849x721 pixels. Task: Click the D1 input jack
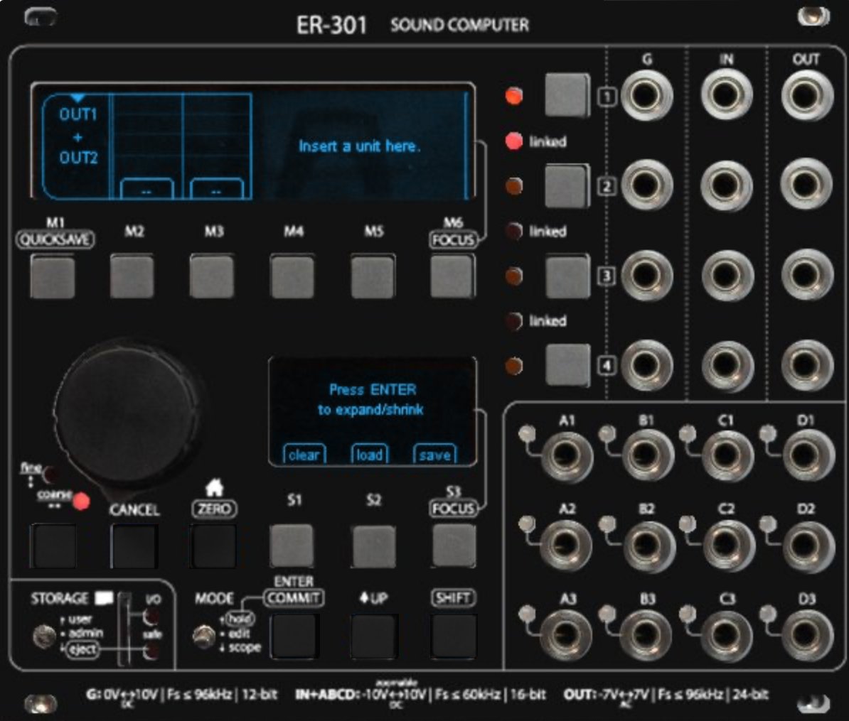pos(807,456)
